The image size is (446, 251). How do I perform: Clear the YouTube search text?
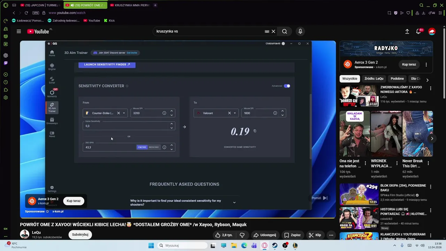click(x=274, y=31)
